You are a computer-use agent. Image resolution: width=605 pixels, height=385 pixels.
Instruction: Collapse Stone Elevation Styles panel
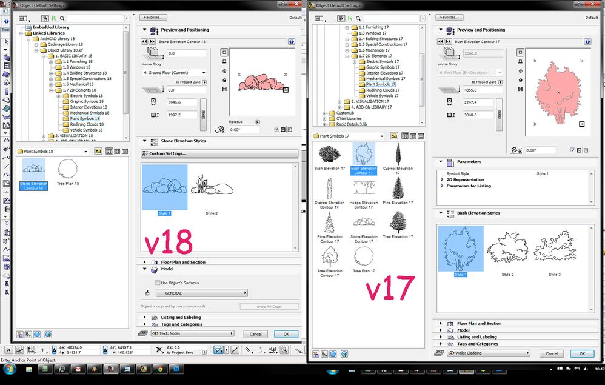[145, 141]
